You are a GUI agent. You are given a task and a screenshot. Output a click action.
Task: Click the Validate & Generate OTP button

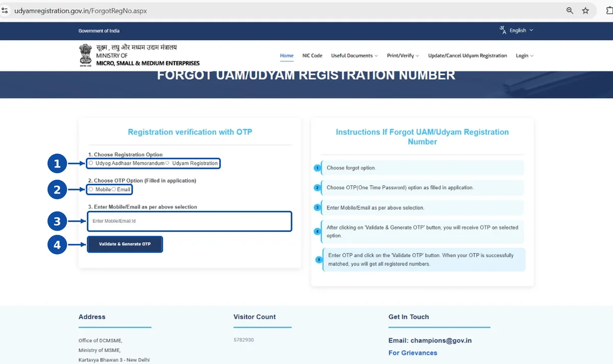pyautogui.click(x=125, y=244)
